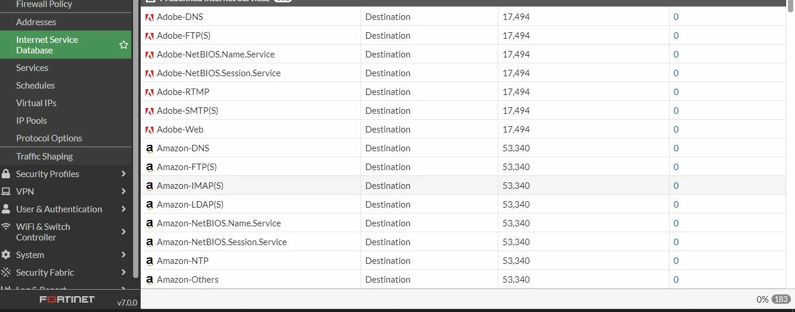
Task: Open reference count 0 for Amazon-DNS
Action: [676, 148]
